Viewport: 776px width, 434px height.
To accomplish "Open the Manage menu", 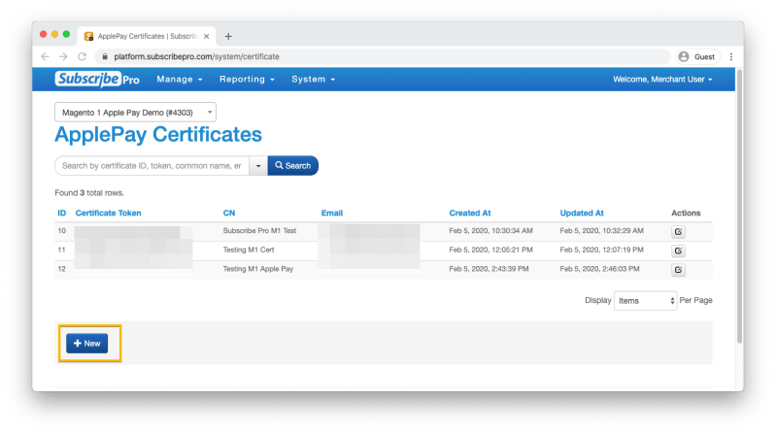I will (x=180, y=80).
